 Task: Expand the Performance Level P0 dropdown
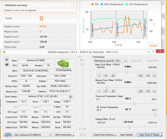[110, 61]
